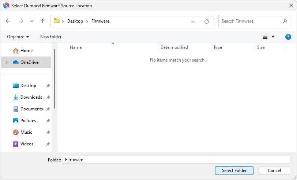Click pin icon beside Documents
The image size is (297, 180).
point(48,109)
